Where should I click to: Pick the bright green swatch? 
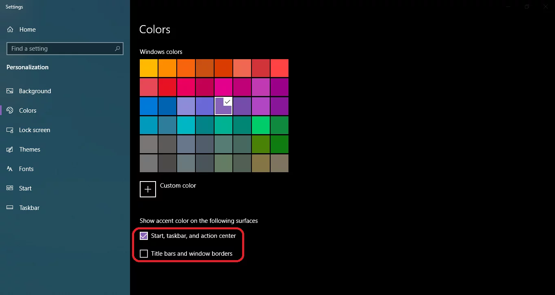[x=261, y=125]
